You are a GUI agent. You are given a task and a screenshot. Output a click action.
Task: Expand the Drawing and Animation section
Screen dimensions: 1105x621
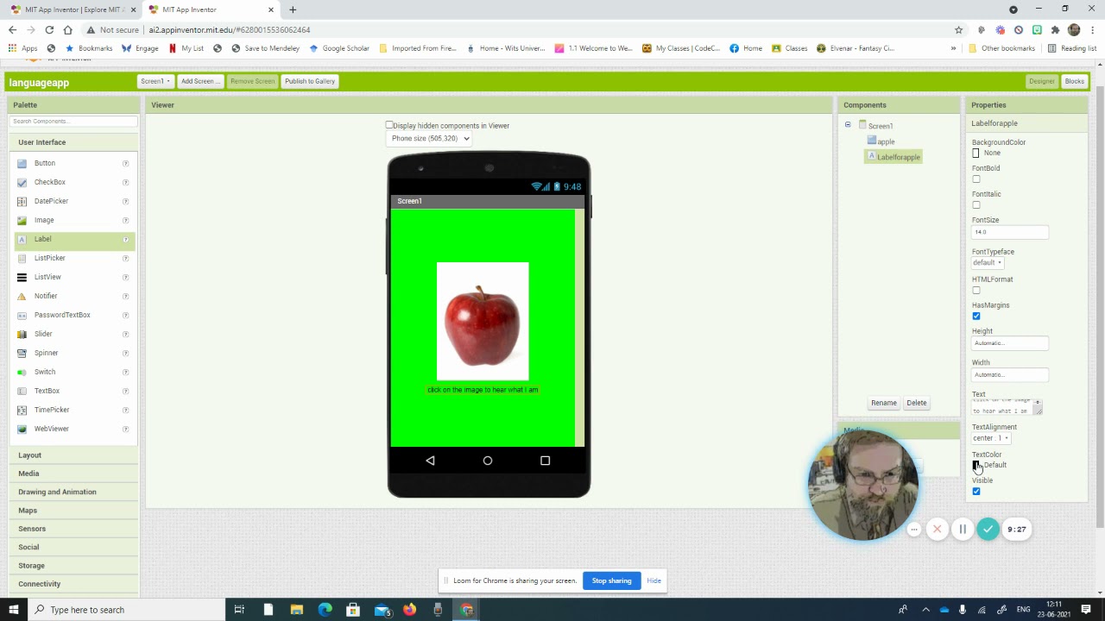(x=57, y=492)
